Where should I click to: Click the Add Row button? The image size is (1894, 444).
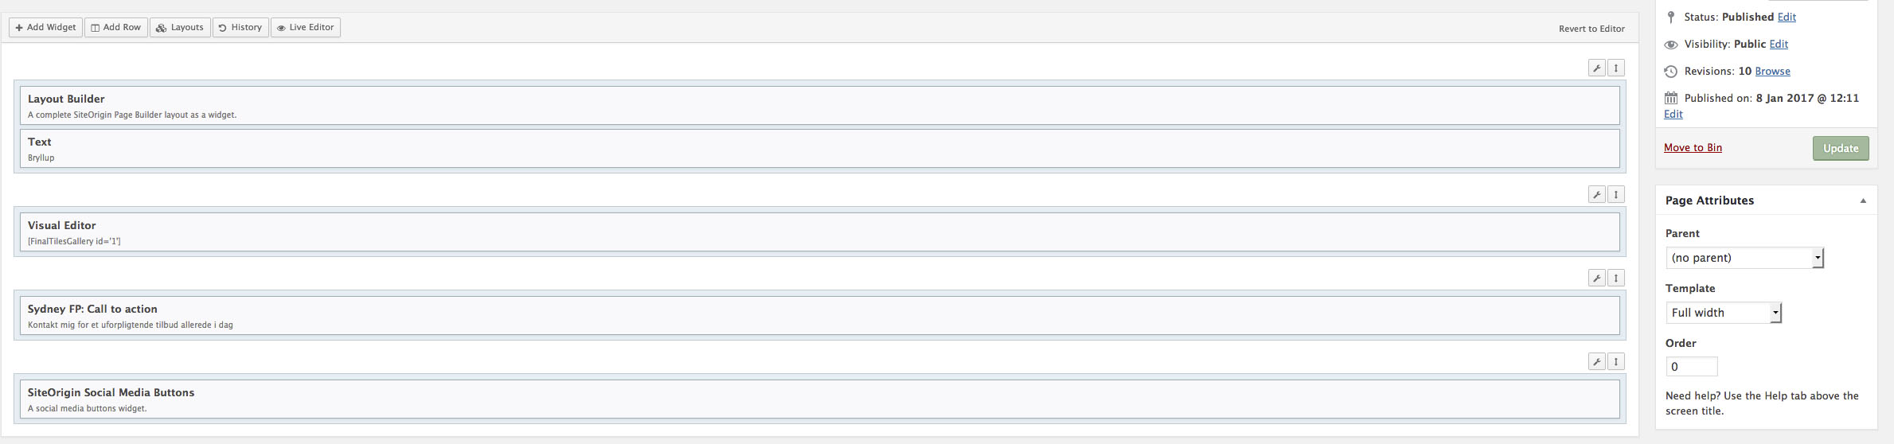(x=116, y=27)
